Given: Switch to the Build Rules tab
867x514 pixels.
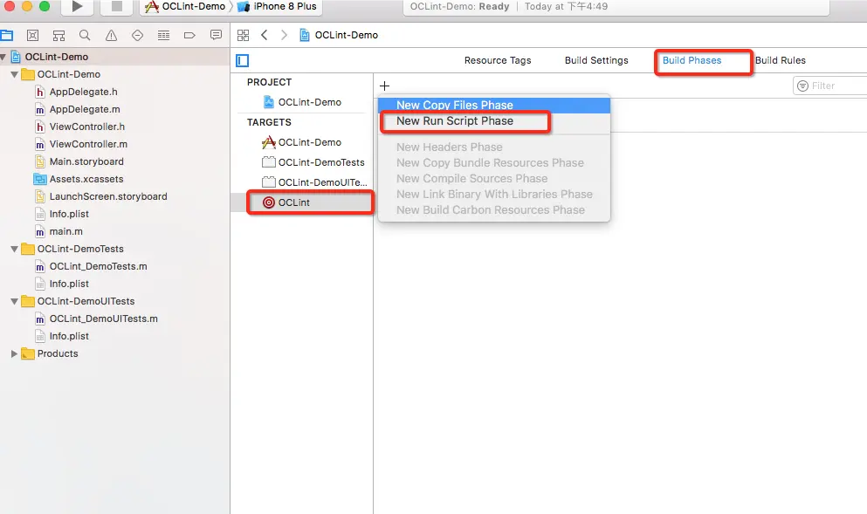Looking at the screenshot, I should click(x=781, y=60).
